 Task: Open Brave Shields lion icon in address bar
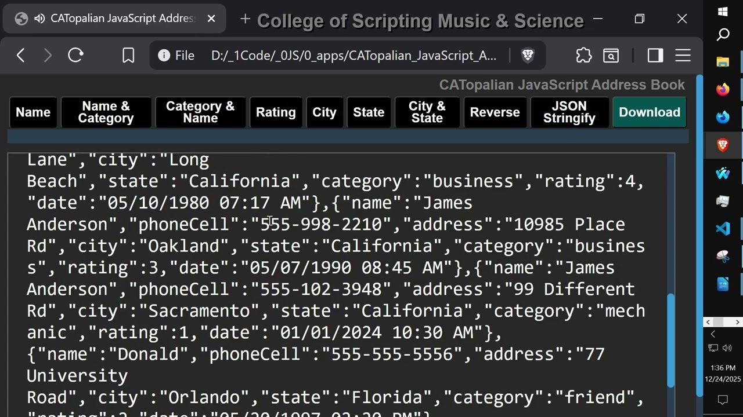(x=528, y=55)
